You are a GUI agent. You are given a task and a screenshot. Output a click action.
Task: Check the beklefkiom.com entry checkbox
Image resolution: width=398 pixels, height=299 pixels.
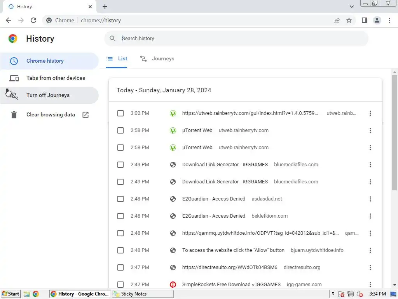(x=120, y=216)
